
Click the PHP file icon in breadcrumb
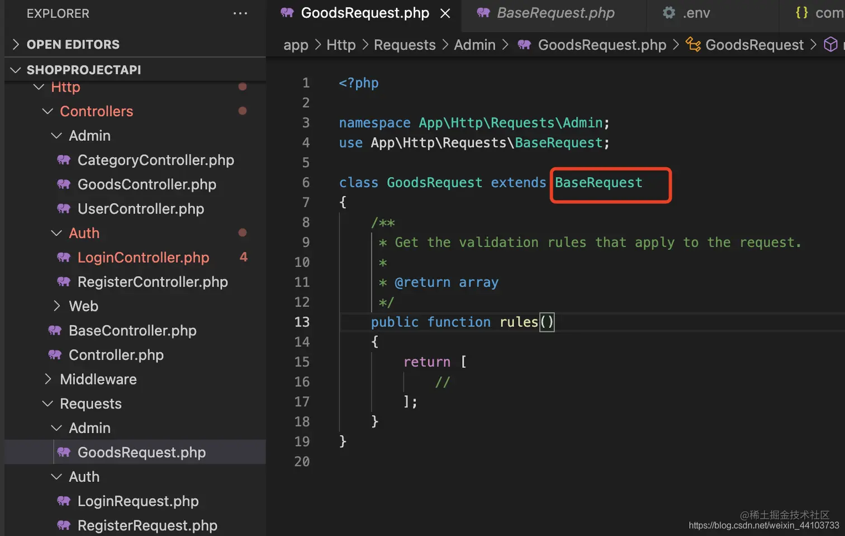click(524, 45)
